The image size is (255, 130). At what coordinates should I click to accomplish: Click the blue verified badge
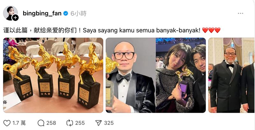[x=66, y=13]
